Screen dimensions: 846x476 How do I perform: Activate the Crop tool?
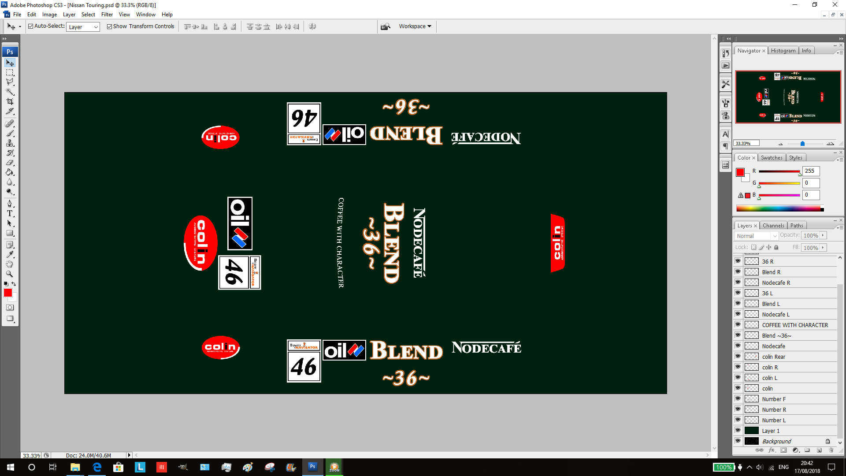(10, 102)
